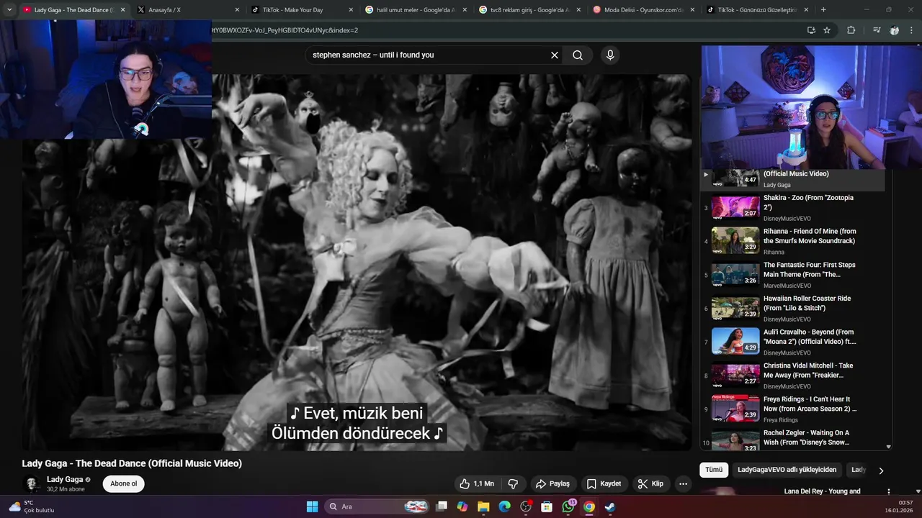The image size is (922, 518).
Task: Click the taskbar Ara search box
Action: point(378,506)
